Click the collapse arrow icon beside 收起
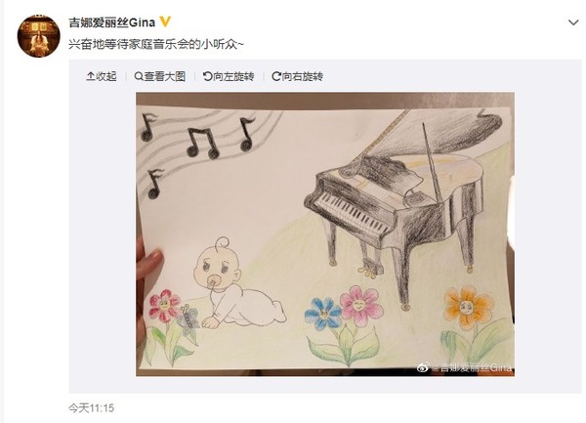Image resolution: width=586 pixels, height=423 pixels. pos(91,76)
